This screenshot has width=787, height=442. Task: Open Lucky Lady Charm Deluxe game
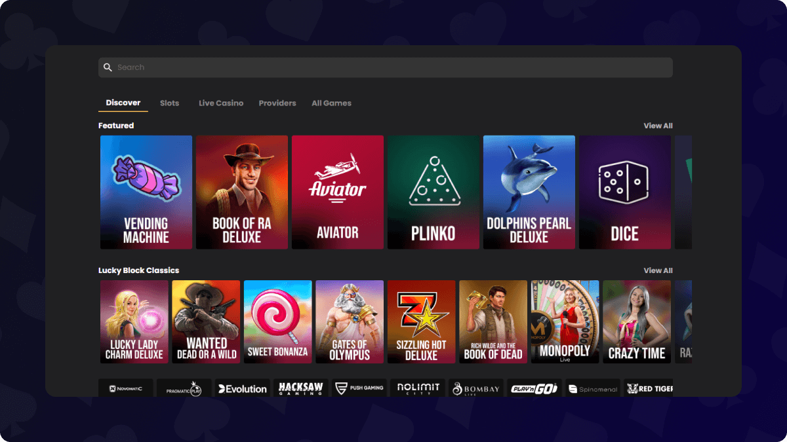tap(134, 322)
